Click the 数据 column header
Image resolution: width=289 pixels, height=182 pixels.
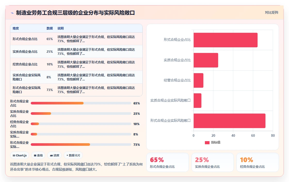pyautogui.click(x=50, y=28)
